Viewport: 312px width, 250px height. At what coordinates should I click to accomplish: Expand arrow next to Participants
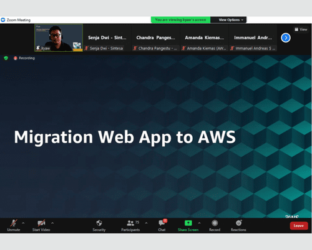(146, 223)
